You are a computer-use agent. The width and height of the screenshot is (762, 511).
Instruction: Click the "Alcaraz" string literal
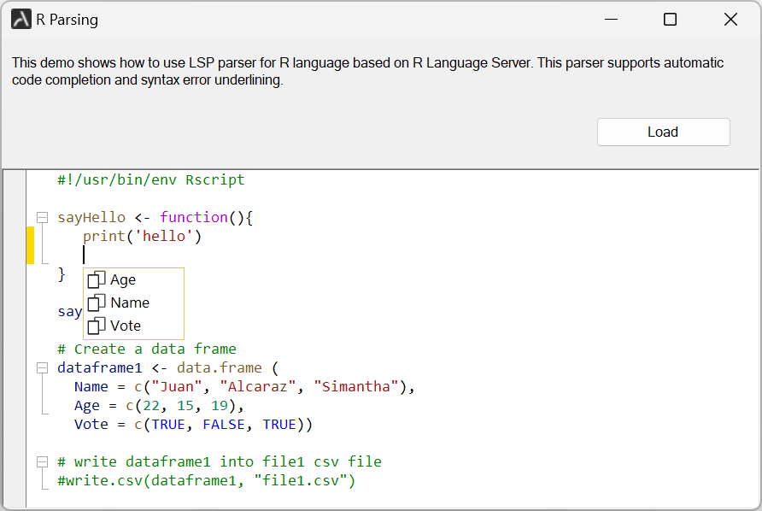[258, 387]
